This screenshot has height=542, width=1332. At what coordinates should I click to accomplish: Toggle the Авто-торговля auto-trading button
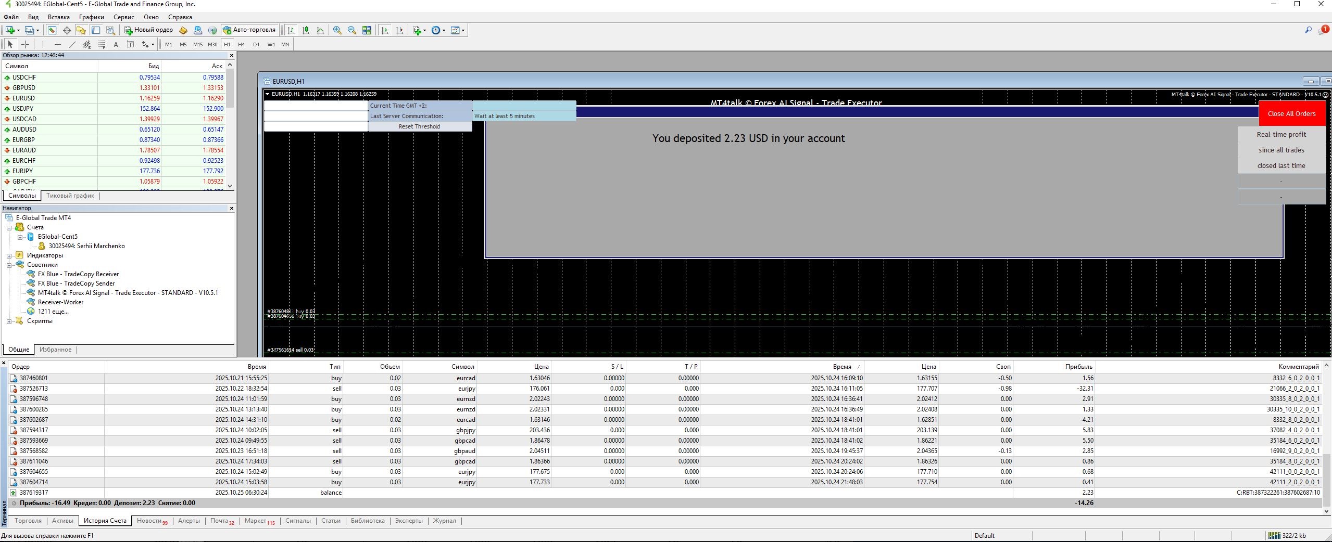tap(249, 30)
